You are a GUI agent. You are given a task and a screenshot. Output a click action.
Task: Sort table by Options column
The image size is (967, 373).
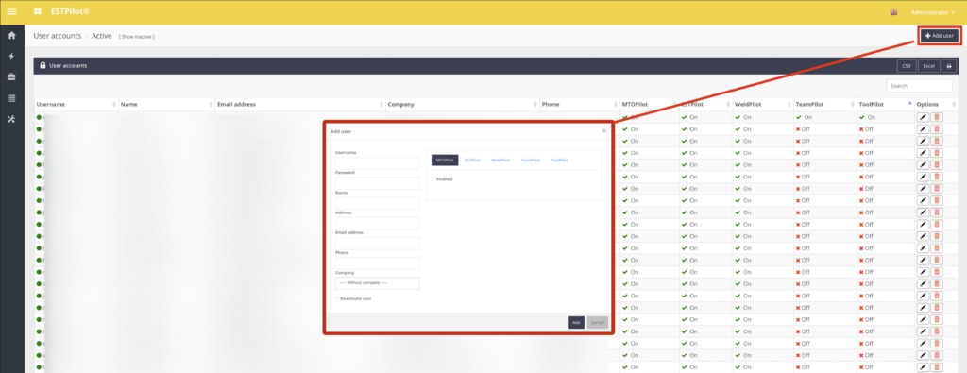pos(936,105)
